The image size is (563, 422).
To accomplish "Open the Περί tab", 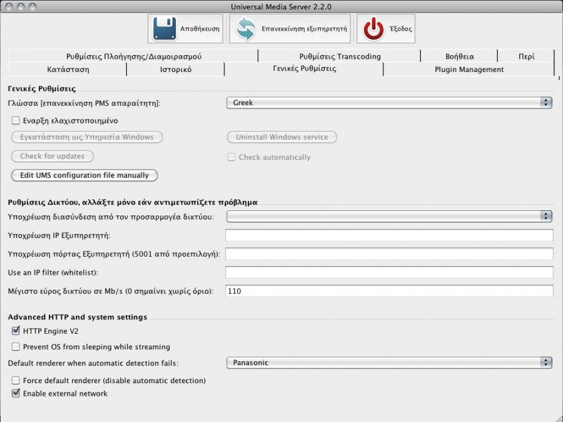I will [x=526, y=56].
